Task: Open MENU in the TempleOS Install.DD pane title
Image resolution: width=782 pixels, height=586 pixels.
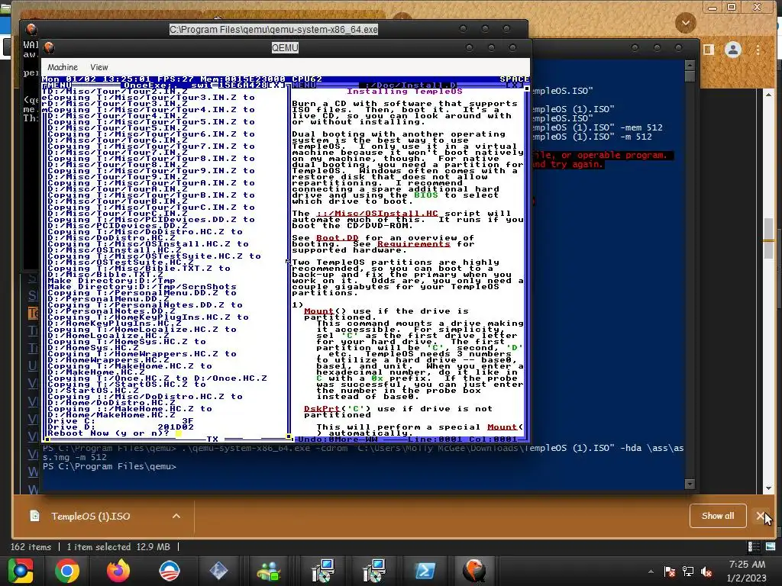Action: pyautogui.click(x=305, y=85)
